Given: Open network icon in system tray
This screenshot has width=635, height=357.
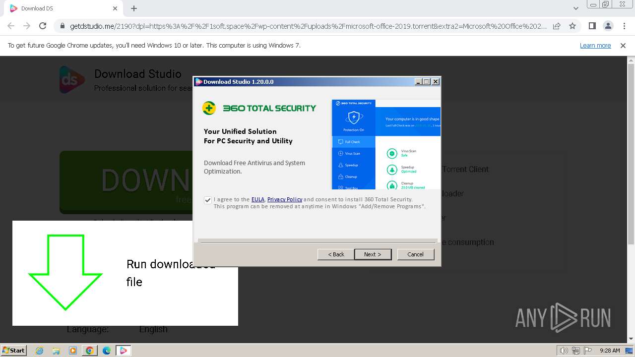Looking at the screenshot, I should click(x=576, y=351).
